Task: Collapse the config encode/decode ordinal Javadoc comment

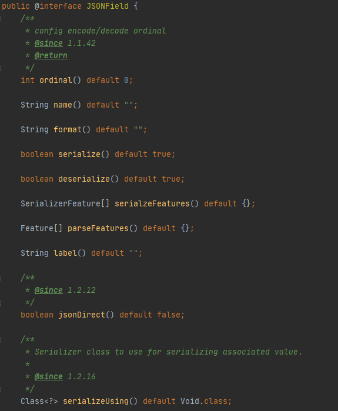Action: tap(1, 19)
